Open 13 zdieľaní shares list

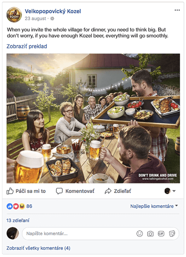point(18,221)
